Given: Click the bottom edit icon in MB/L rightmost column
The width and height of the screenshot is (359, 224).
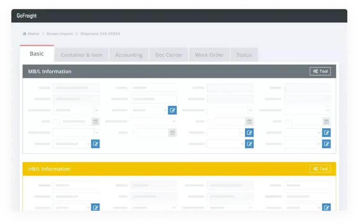Looking at the screenshot, I should coord(327,144).
